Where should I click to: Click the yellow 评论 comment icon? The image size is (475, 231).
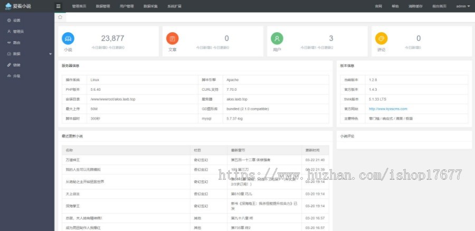(382, 38)
